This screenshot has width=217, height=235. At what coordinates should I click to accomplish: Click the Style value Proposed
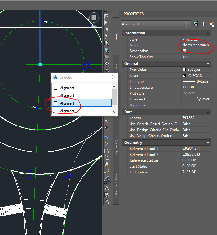(190, 39)
